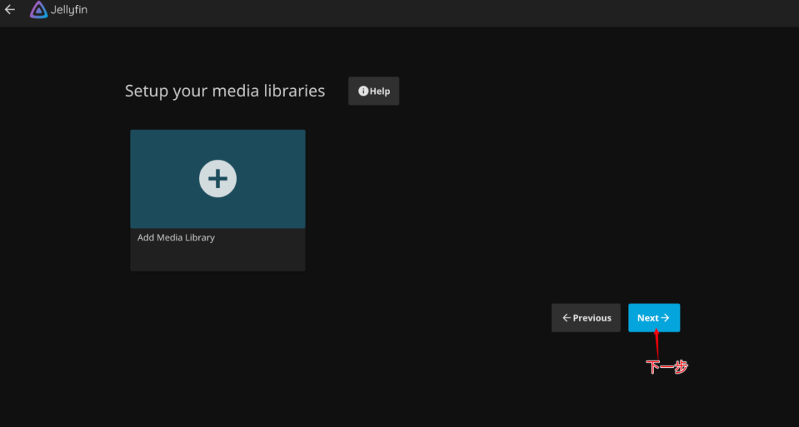Click the Jellyfin logo in the header

pos(58,10)
